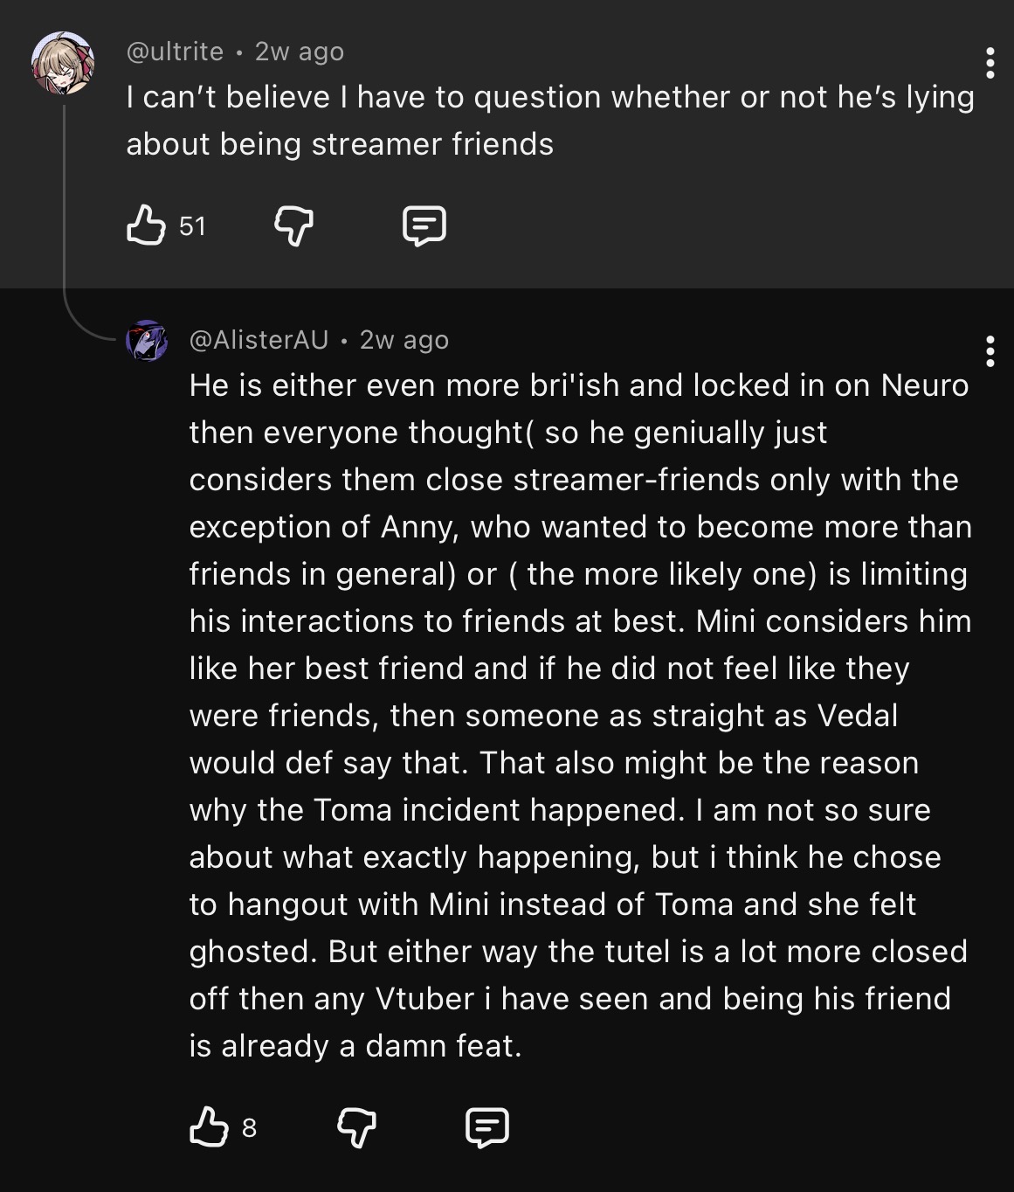The width and height of the screenshot is (1014, 1192).
Task: Click the 51 likes count
Action: 192,226
